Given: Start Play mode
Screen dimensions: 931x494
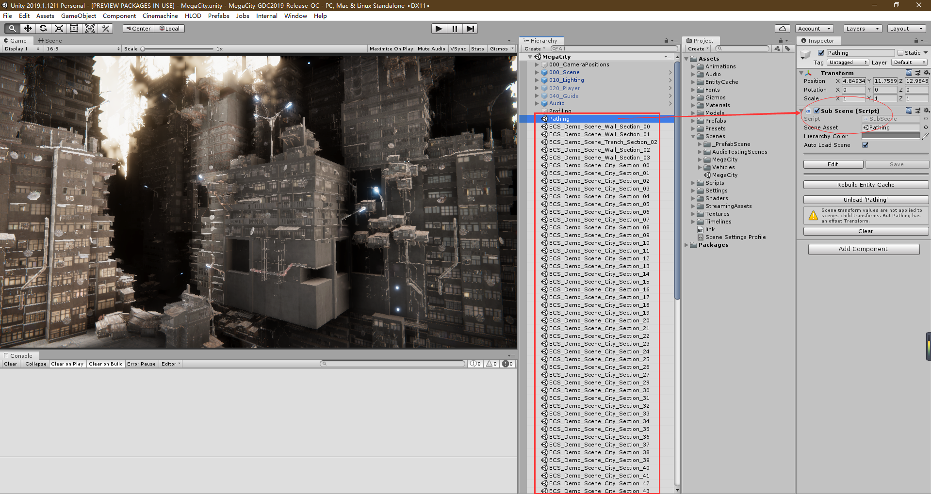Looking at the screenshot, I should point(439,29).
